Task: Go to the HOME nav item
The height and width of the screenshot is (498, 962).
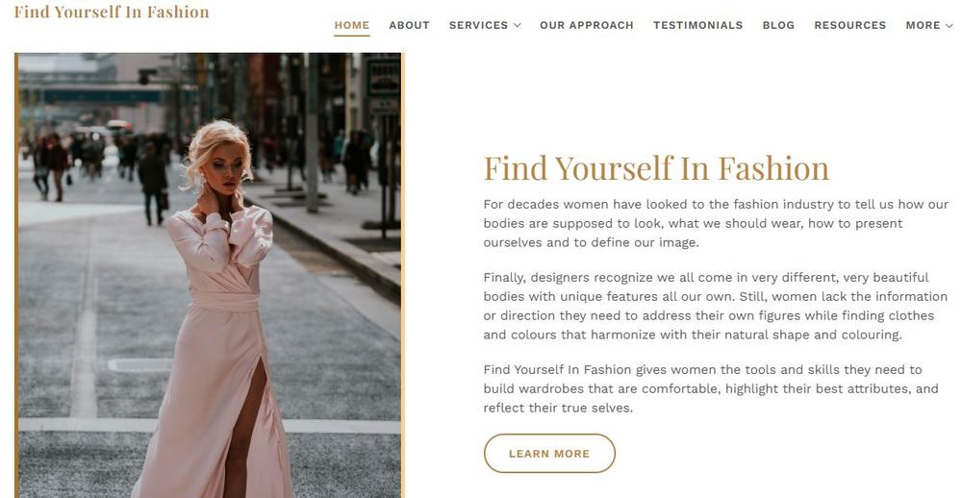Action: click(351, 25)
